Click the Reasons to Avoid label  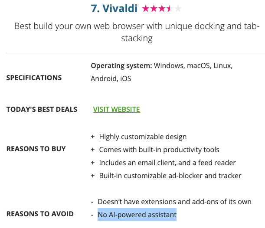40,214
